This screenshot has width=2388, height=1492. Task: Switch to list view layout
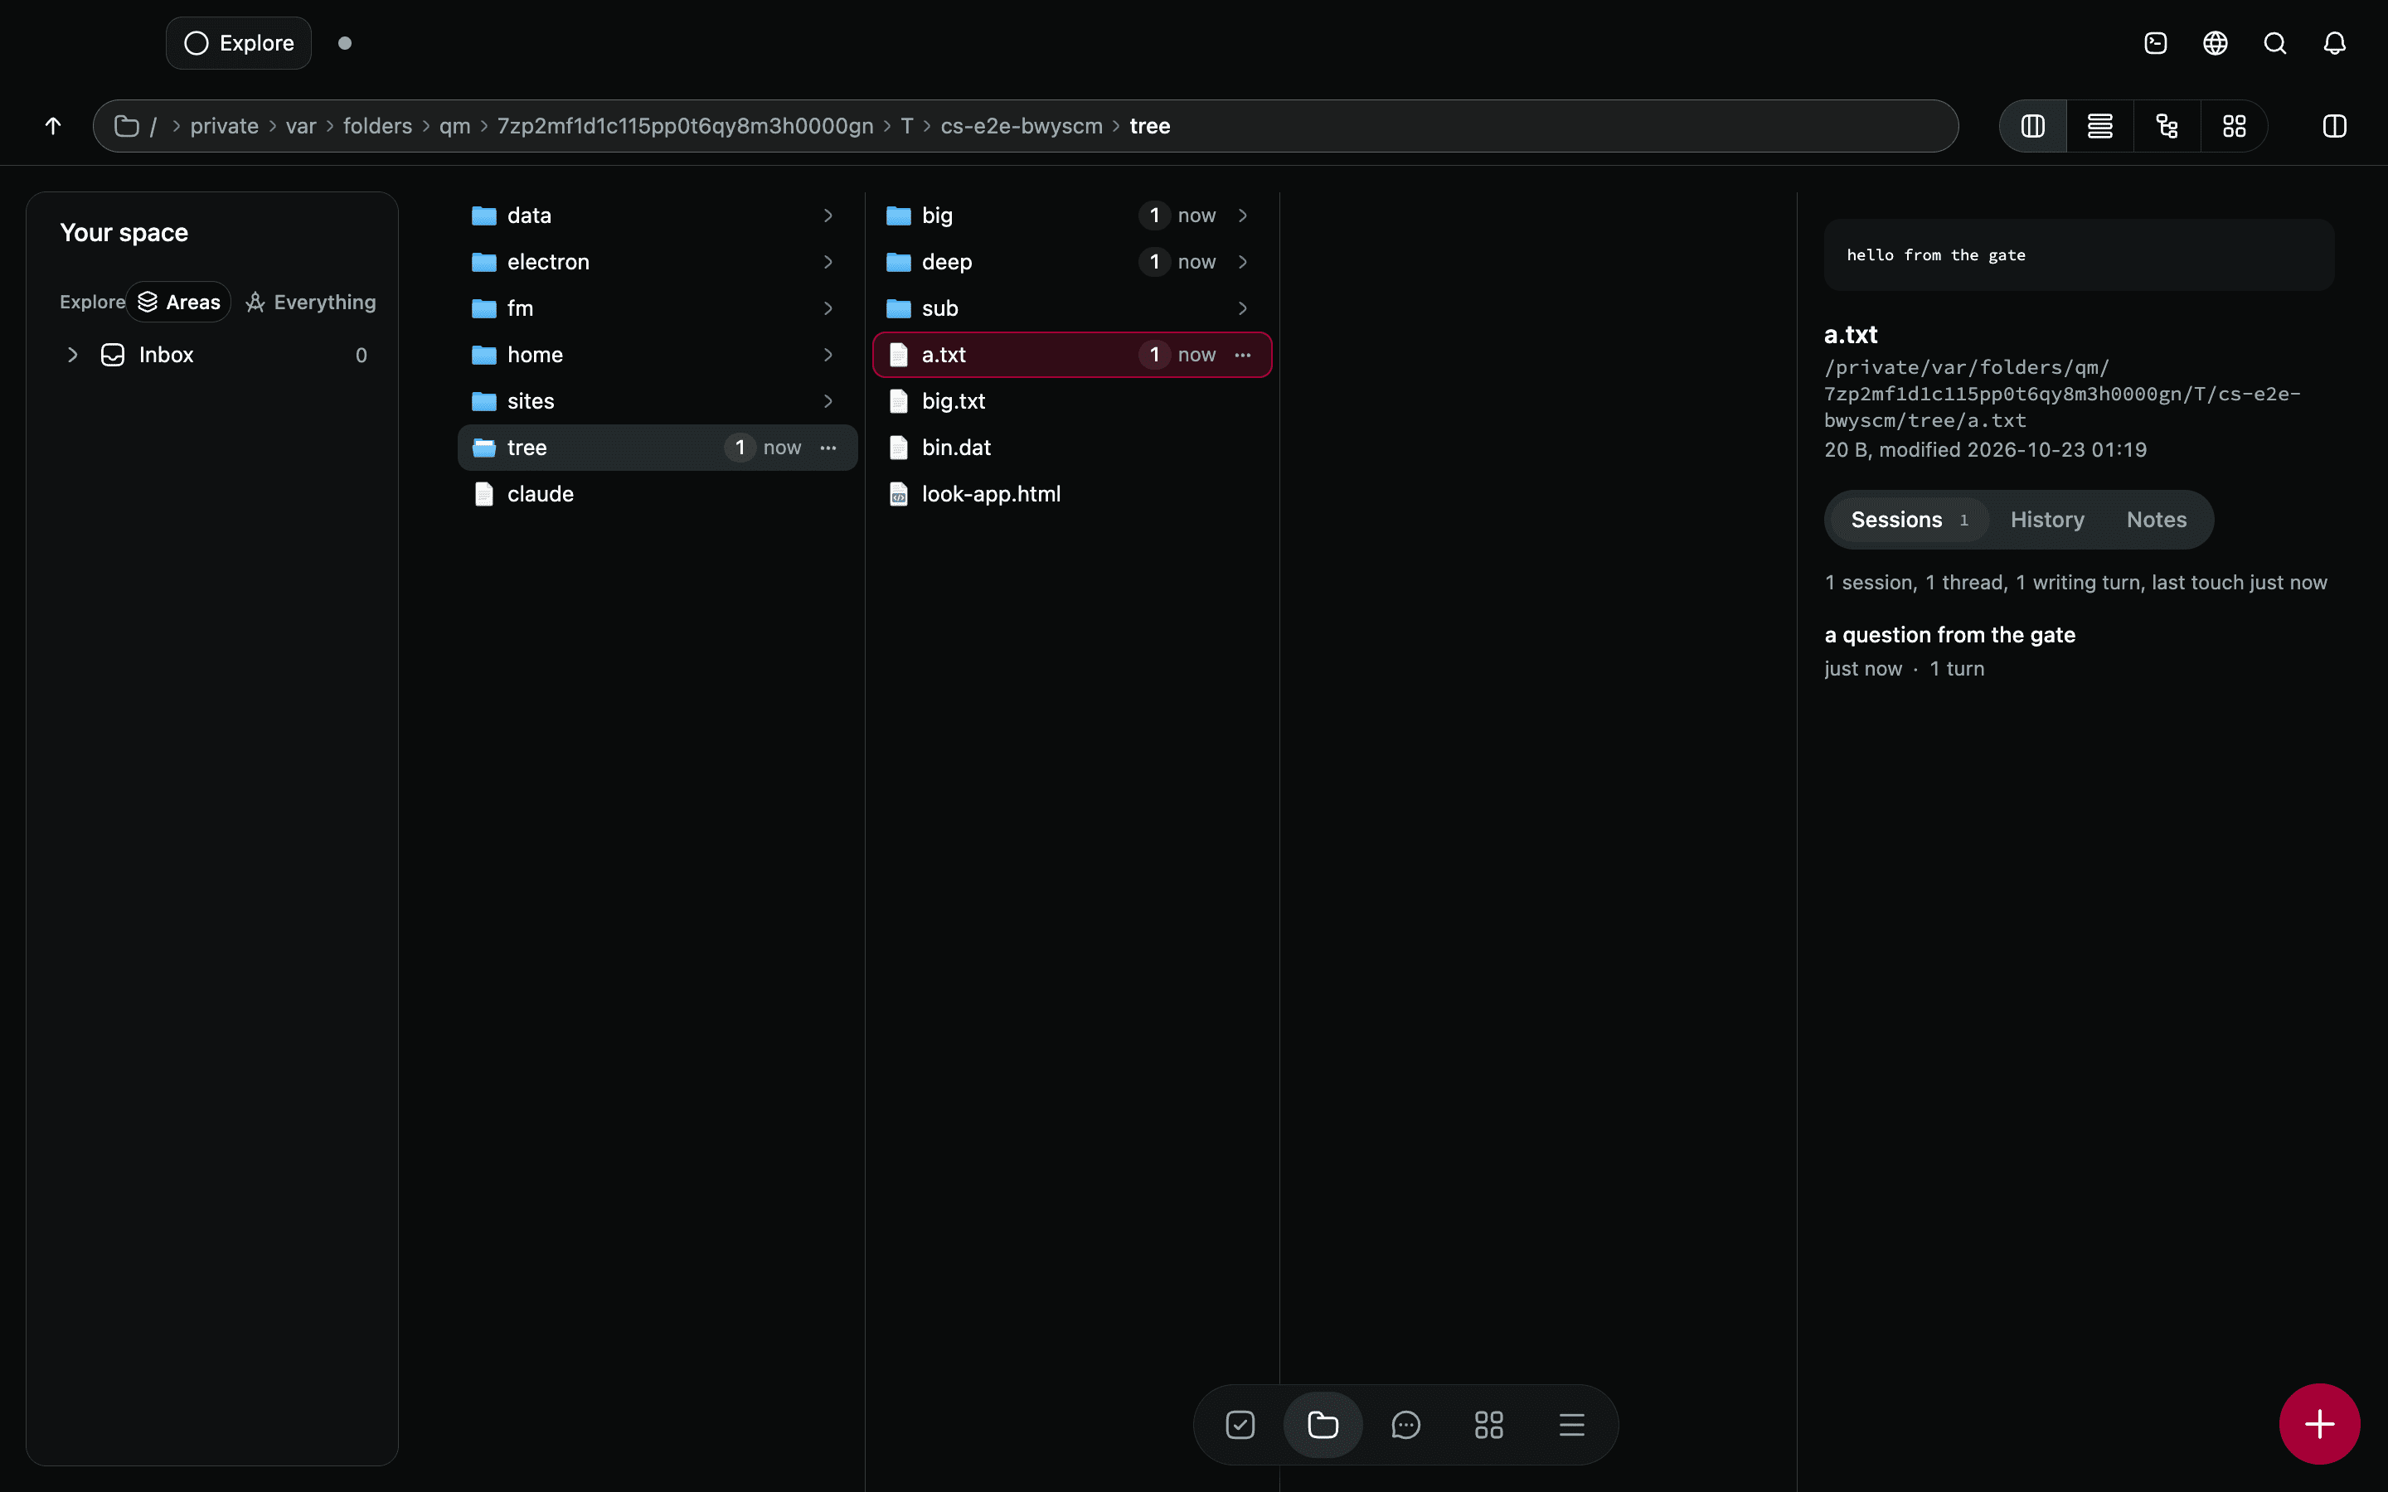(x=2099, y=126)
